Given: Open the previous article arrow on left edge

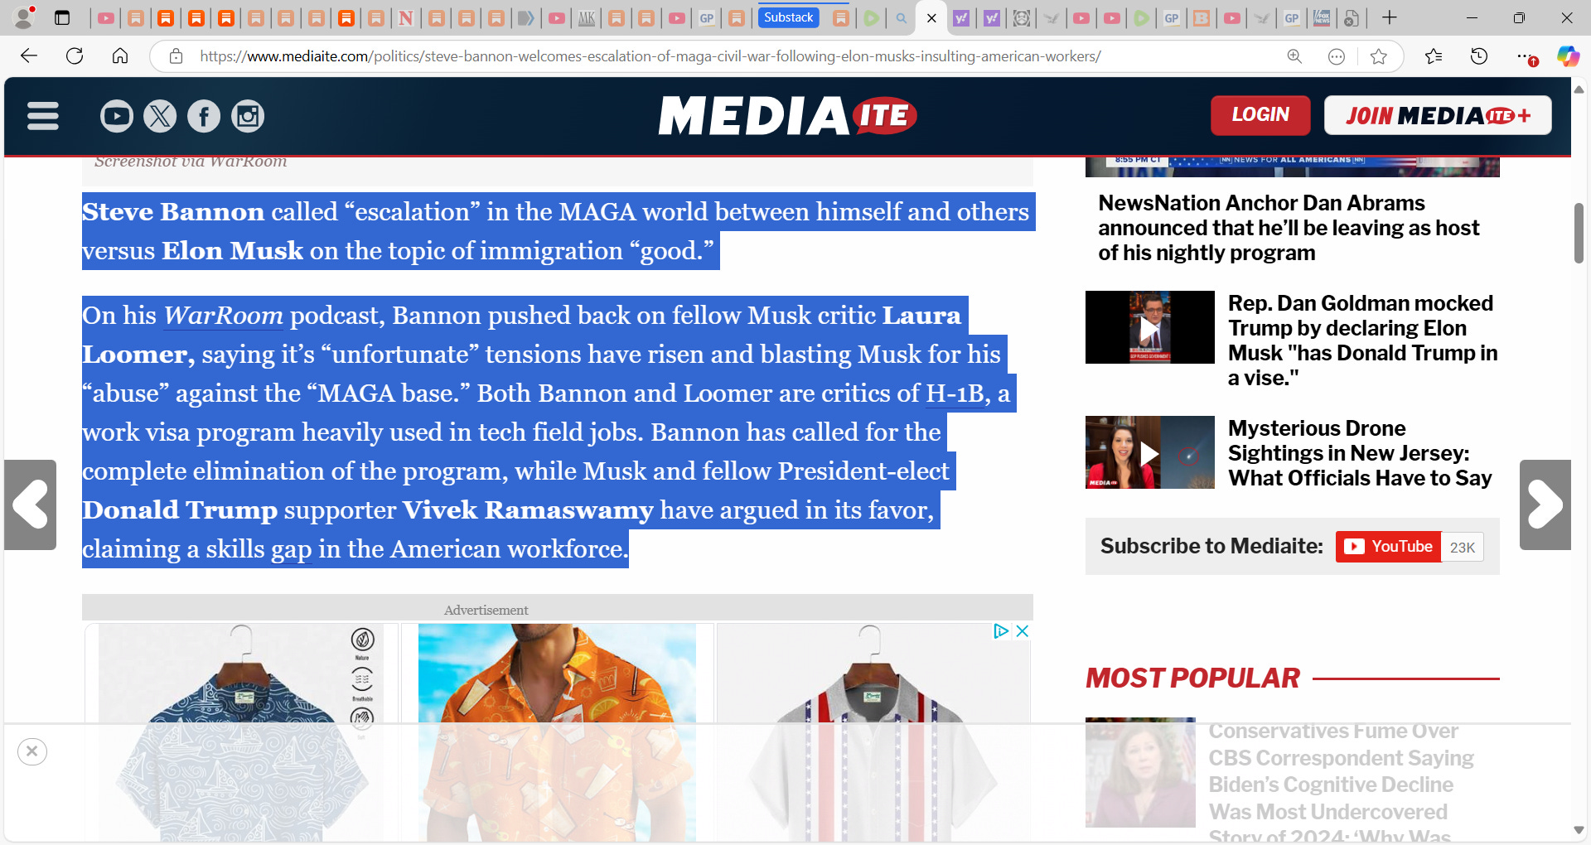Looking at the screenshot, I should click(30, 505).
